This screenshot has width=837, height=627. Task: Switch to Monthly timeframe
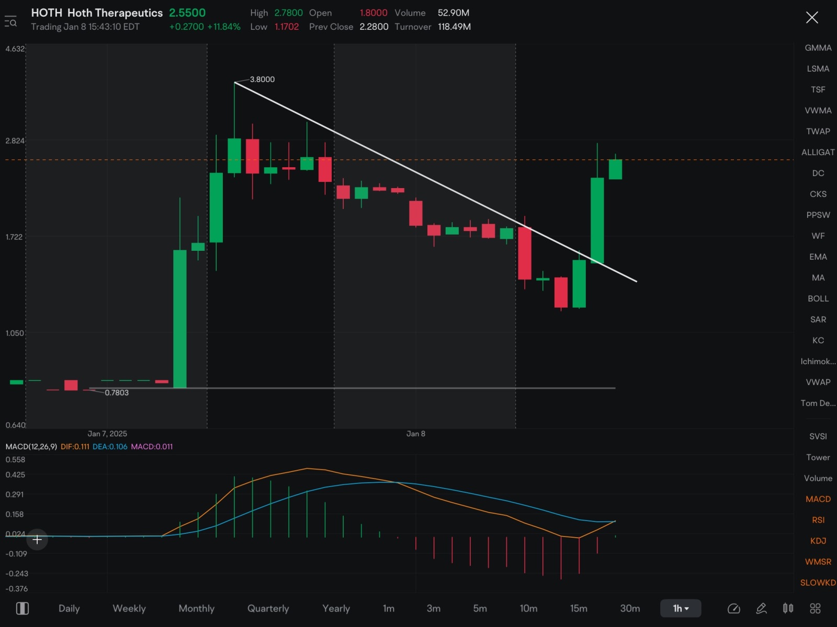coord(197,608)
